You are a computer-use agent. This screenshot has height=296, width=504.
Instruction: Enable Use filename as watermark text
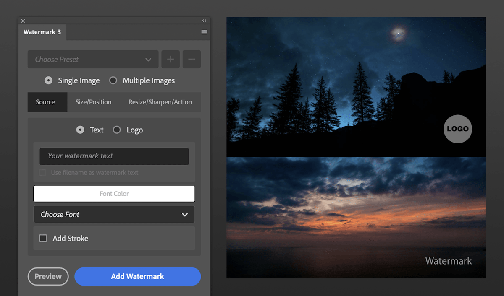(x=43, y=173)
